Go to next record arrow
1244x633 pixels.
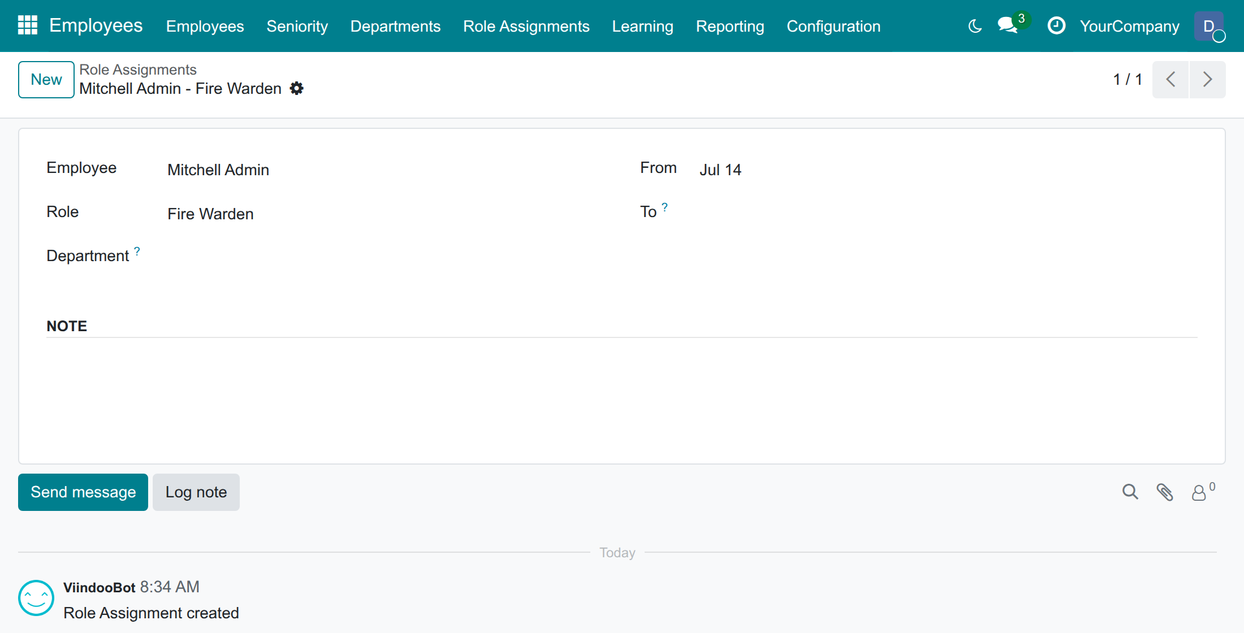tap(1207, 79)
